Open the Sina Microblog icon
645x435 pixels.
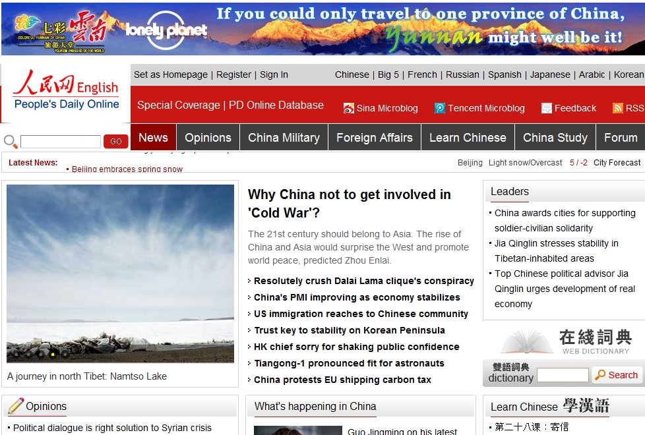pos(348,108)
